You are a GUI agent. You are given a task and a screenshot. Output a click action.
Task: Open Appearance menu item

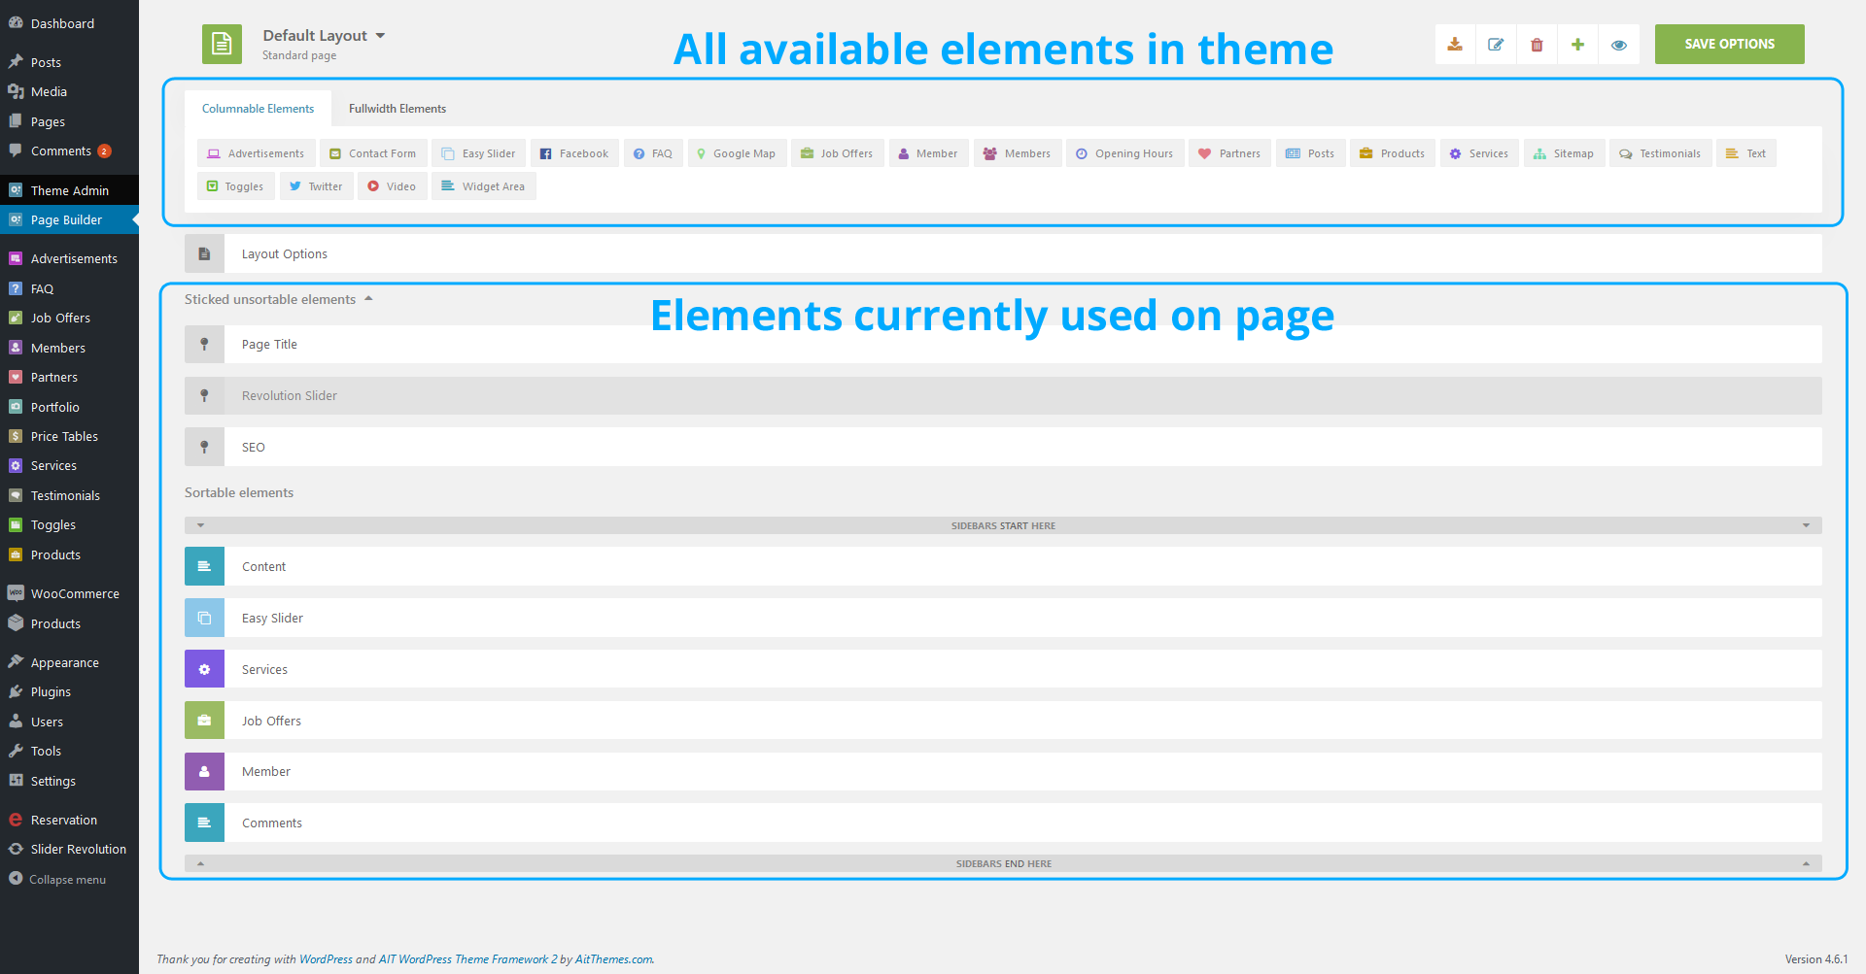69,662
